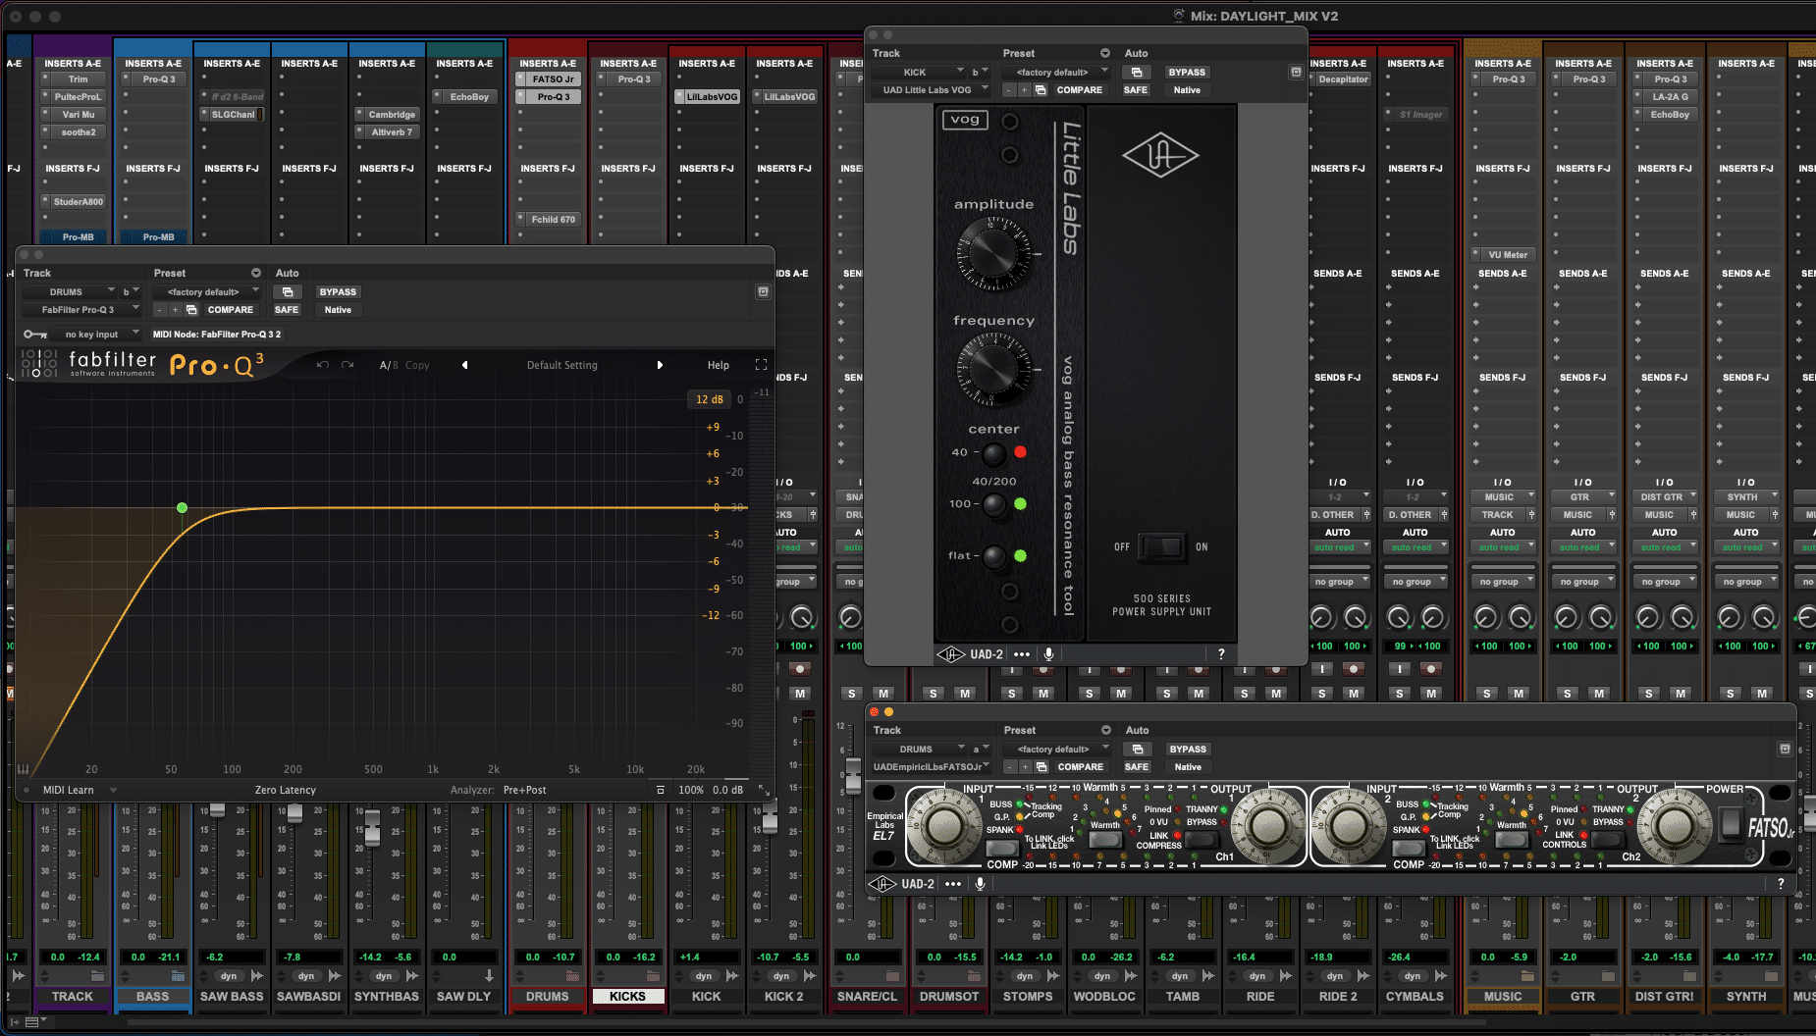Click FATSO Ch1 INPUT knob
Image resolution: width=1816 pixels, height=1036 pixels.
(944, 825)
